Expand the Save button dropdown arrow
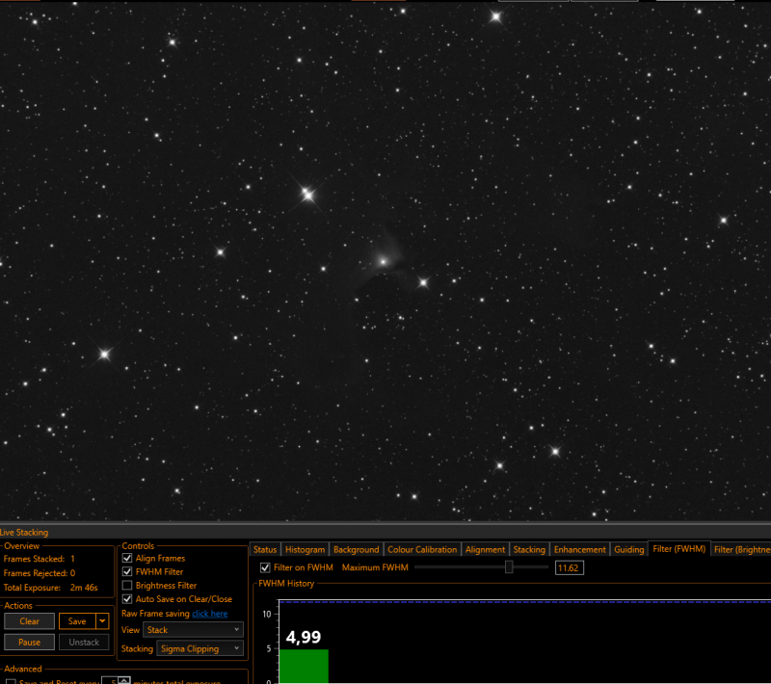 [102, 621]
